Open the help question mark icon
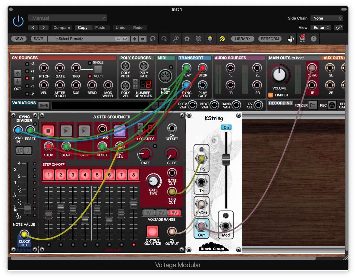356x279 pixels. pos(313,39)
